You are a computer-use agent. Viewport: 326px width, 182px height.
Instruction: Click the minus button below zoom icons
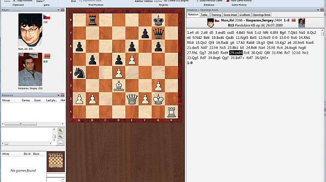coord(60,143)
